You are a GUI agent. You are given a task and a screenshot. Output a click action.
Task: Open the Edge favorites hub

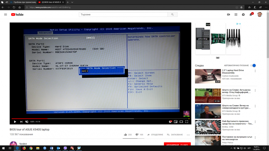coord(249,7)
